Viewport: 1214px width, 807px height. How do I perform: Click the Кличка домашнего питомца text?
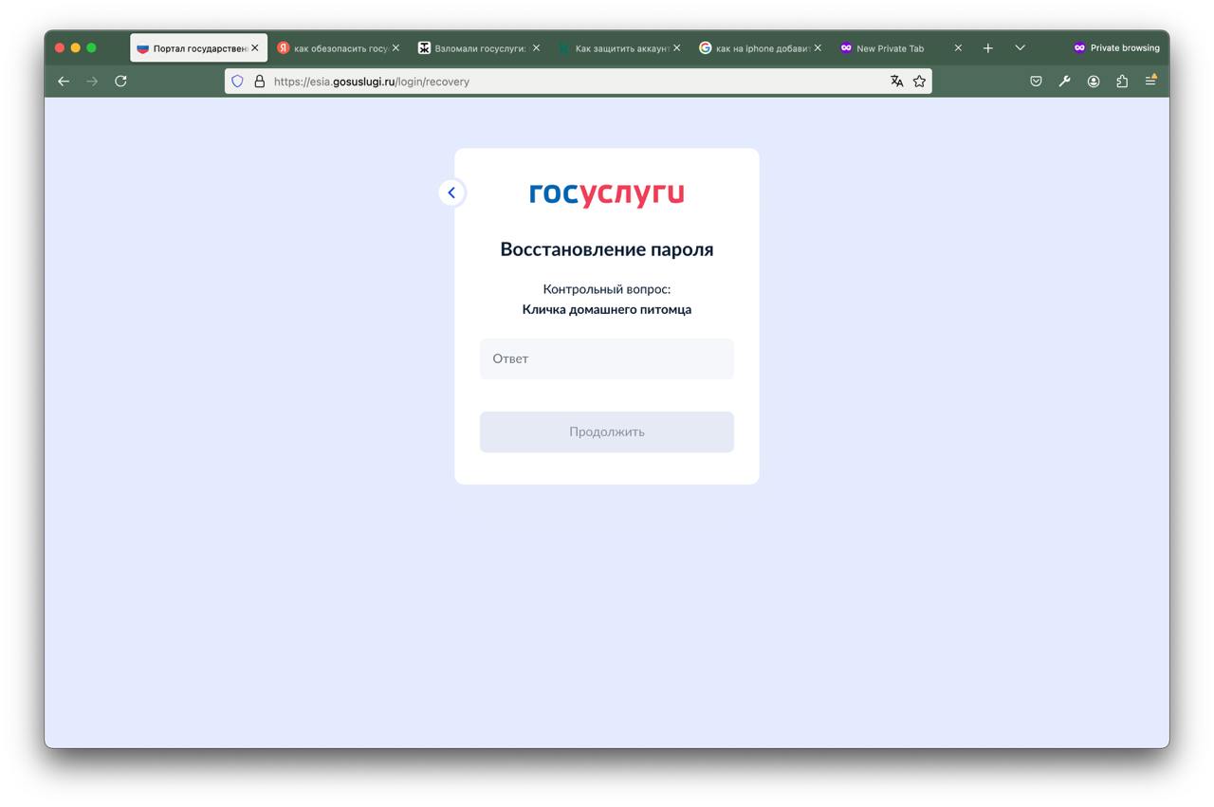607,309
